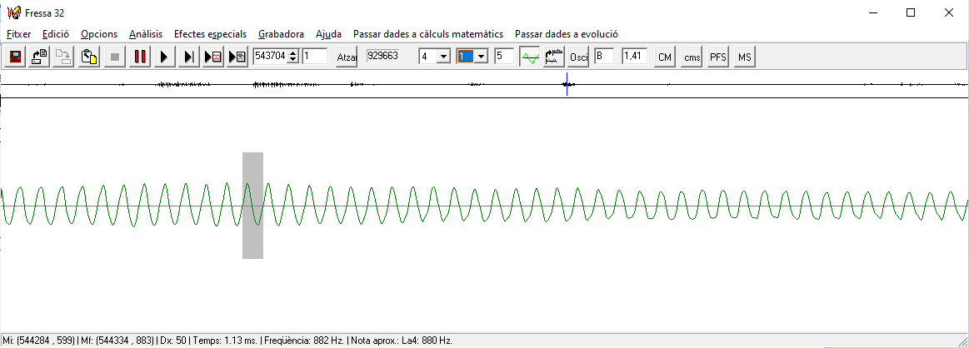
Task: Click the play-to-red-marker button
Action: point(189,57)
